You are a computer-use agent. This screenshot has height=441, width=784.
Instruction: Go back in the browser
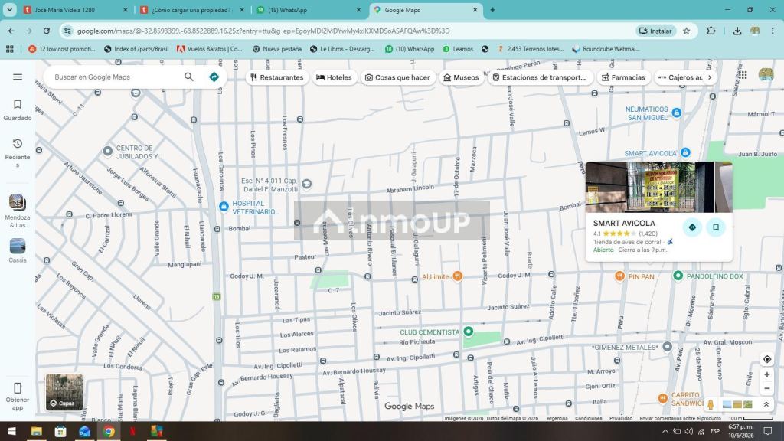click(x=11, y=31)
